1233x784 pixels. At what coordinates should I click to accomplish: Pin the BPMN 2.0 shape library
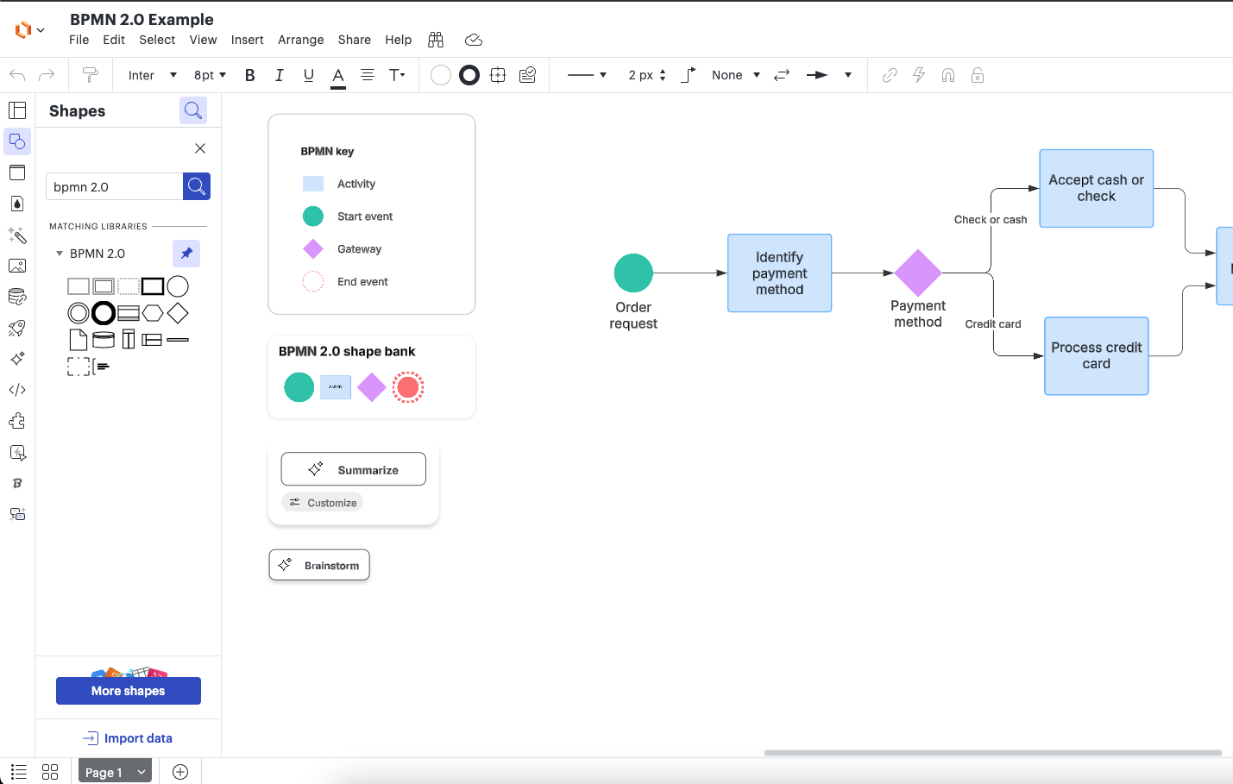pyautogui.click(x=186, y=254)
